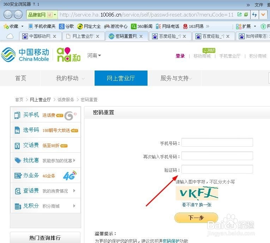Open the orange dropdown arrow beside address bar
Viewport: 270px width, 243px height.
(x=263, y=14)
